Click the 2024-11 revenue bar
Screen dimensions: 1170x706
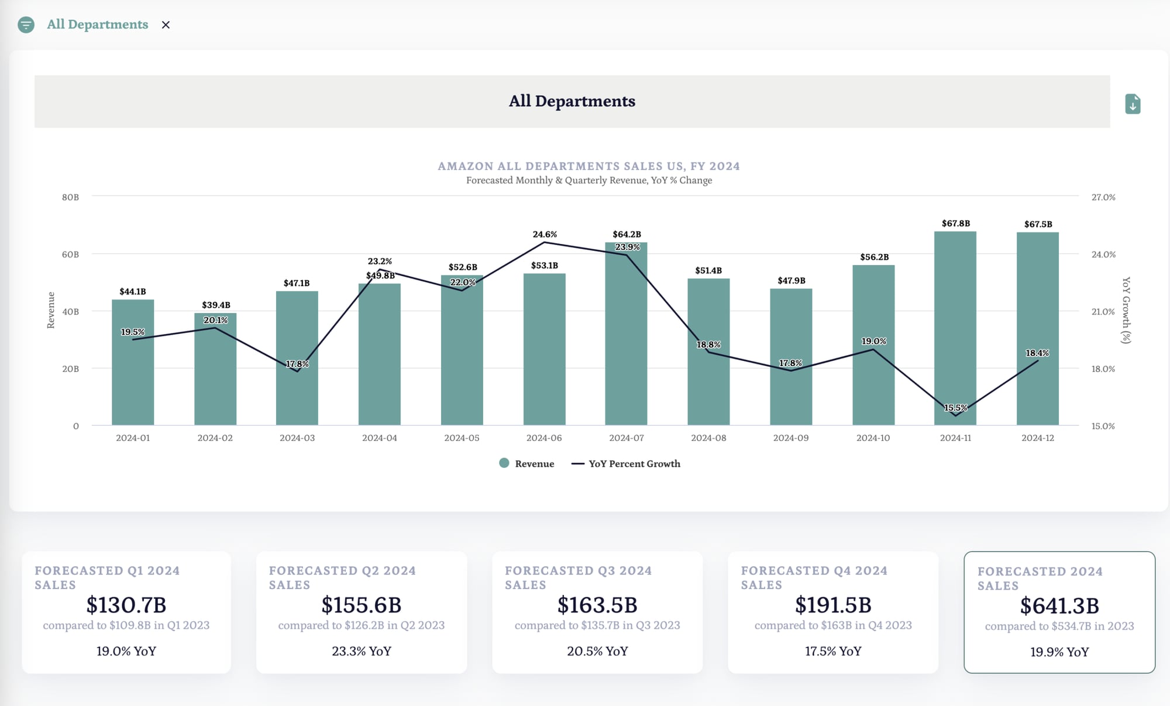pos(955,328)
